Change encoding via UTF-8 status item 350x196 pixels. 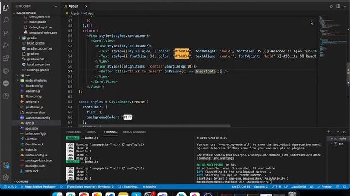(276, 187)
